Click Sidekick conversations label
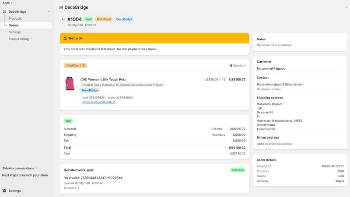The image size is (350, 197). click(18, 168)
